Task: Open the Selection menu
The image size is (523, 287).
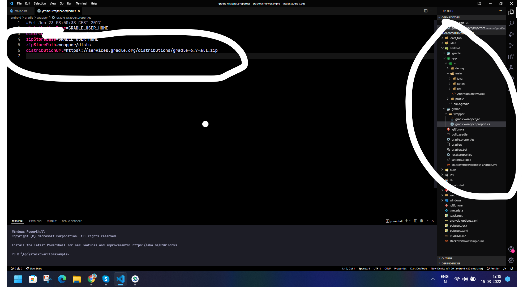Action: pos(40,3)
